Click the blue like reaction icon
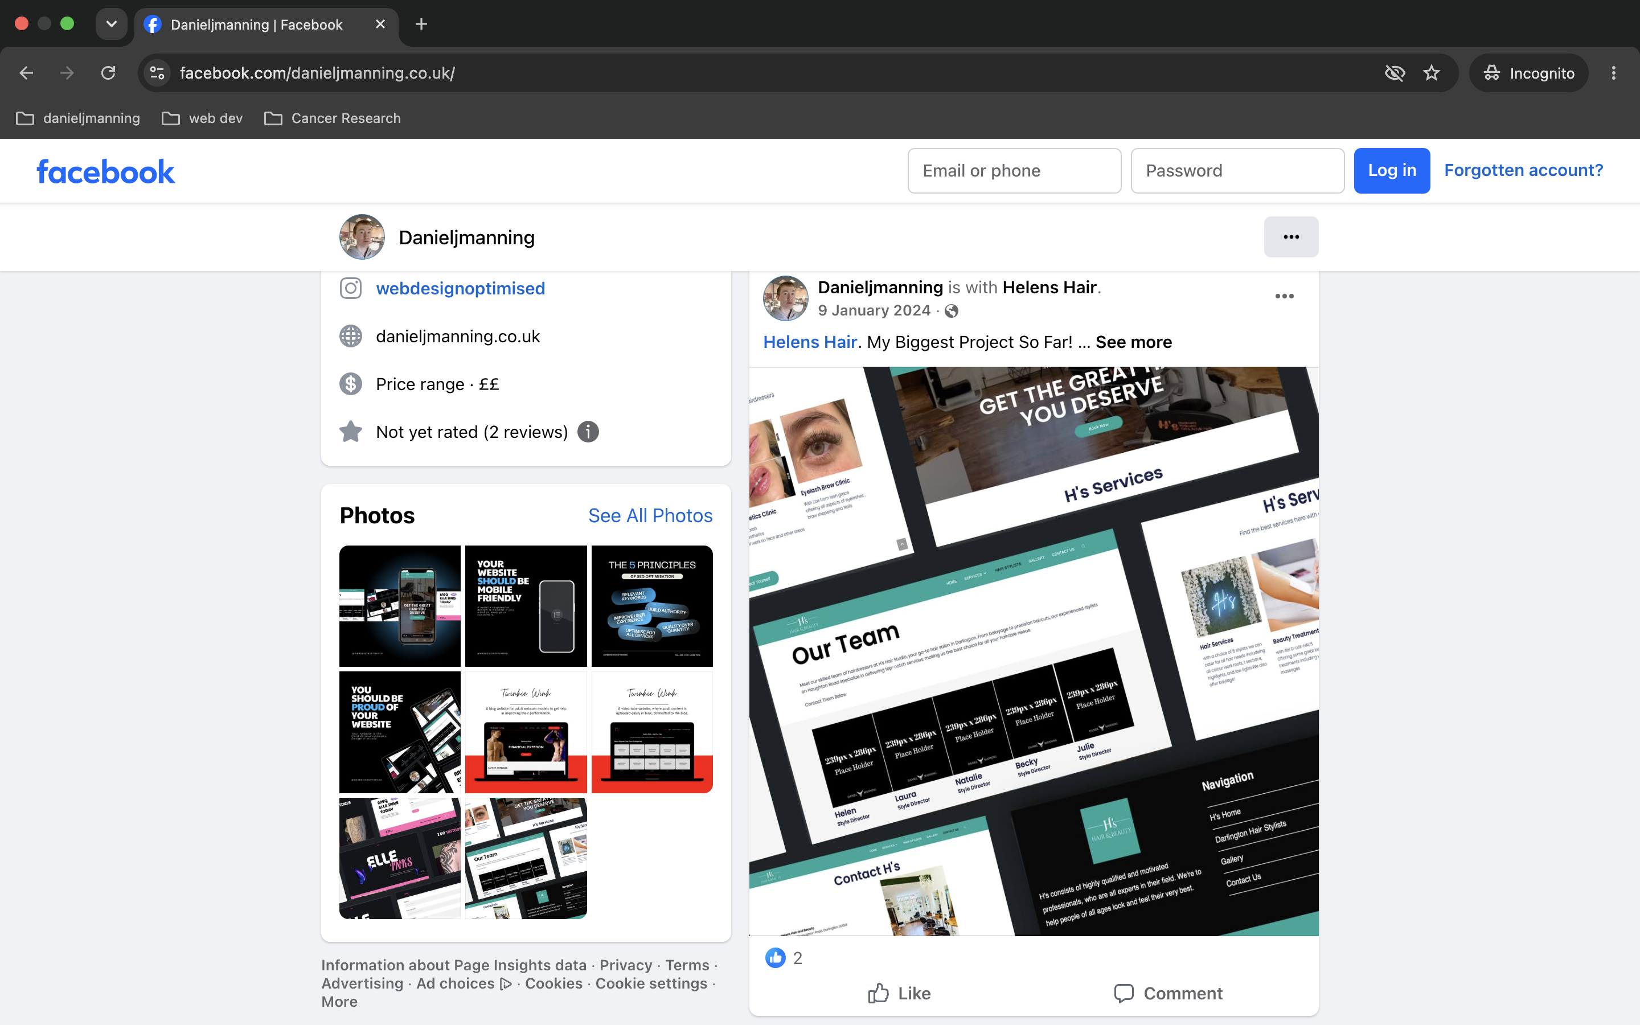 [x=775, y=958]
